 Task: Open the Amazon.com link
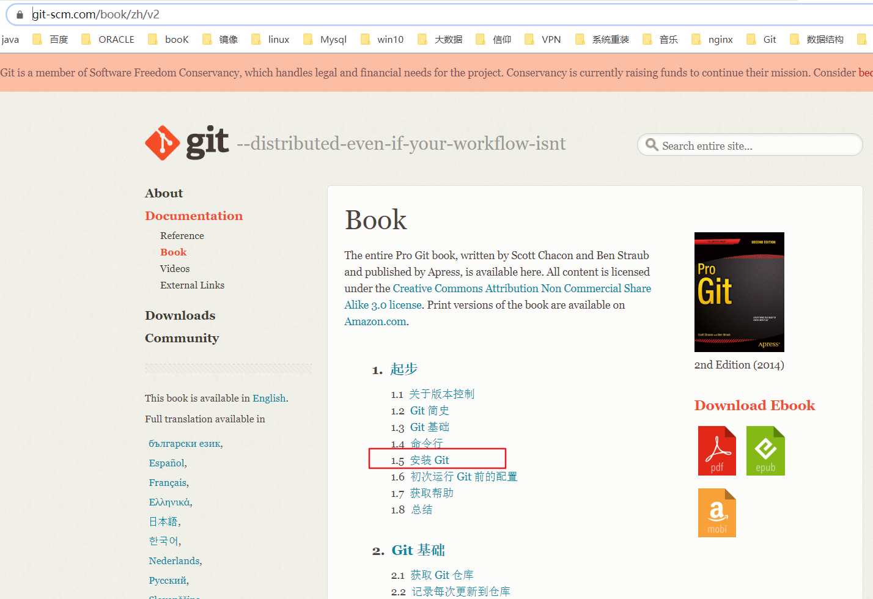375,322
